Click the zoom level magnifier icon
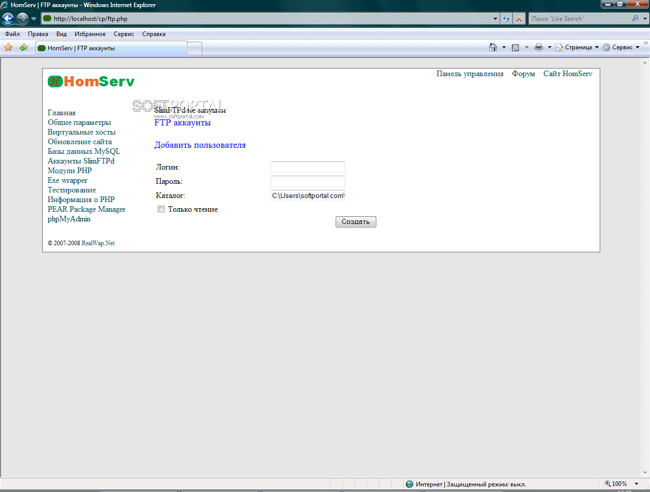 (x=607, y=484)
